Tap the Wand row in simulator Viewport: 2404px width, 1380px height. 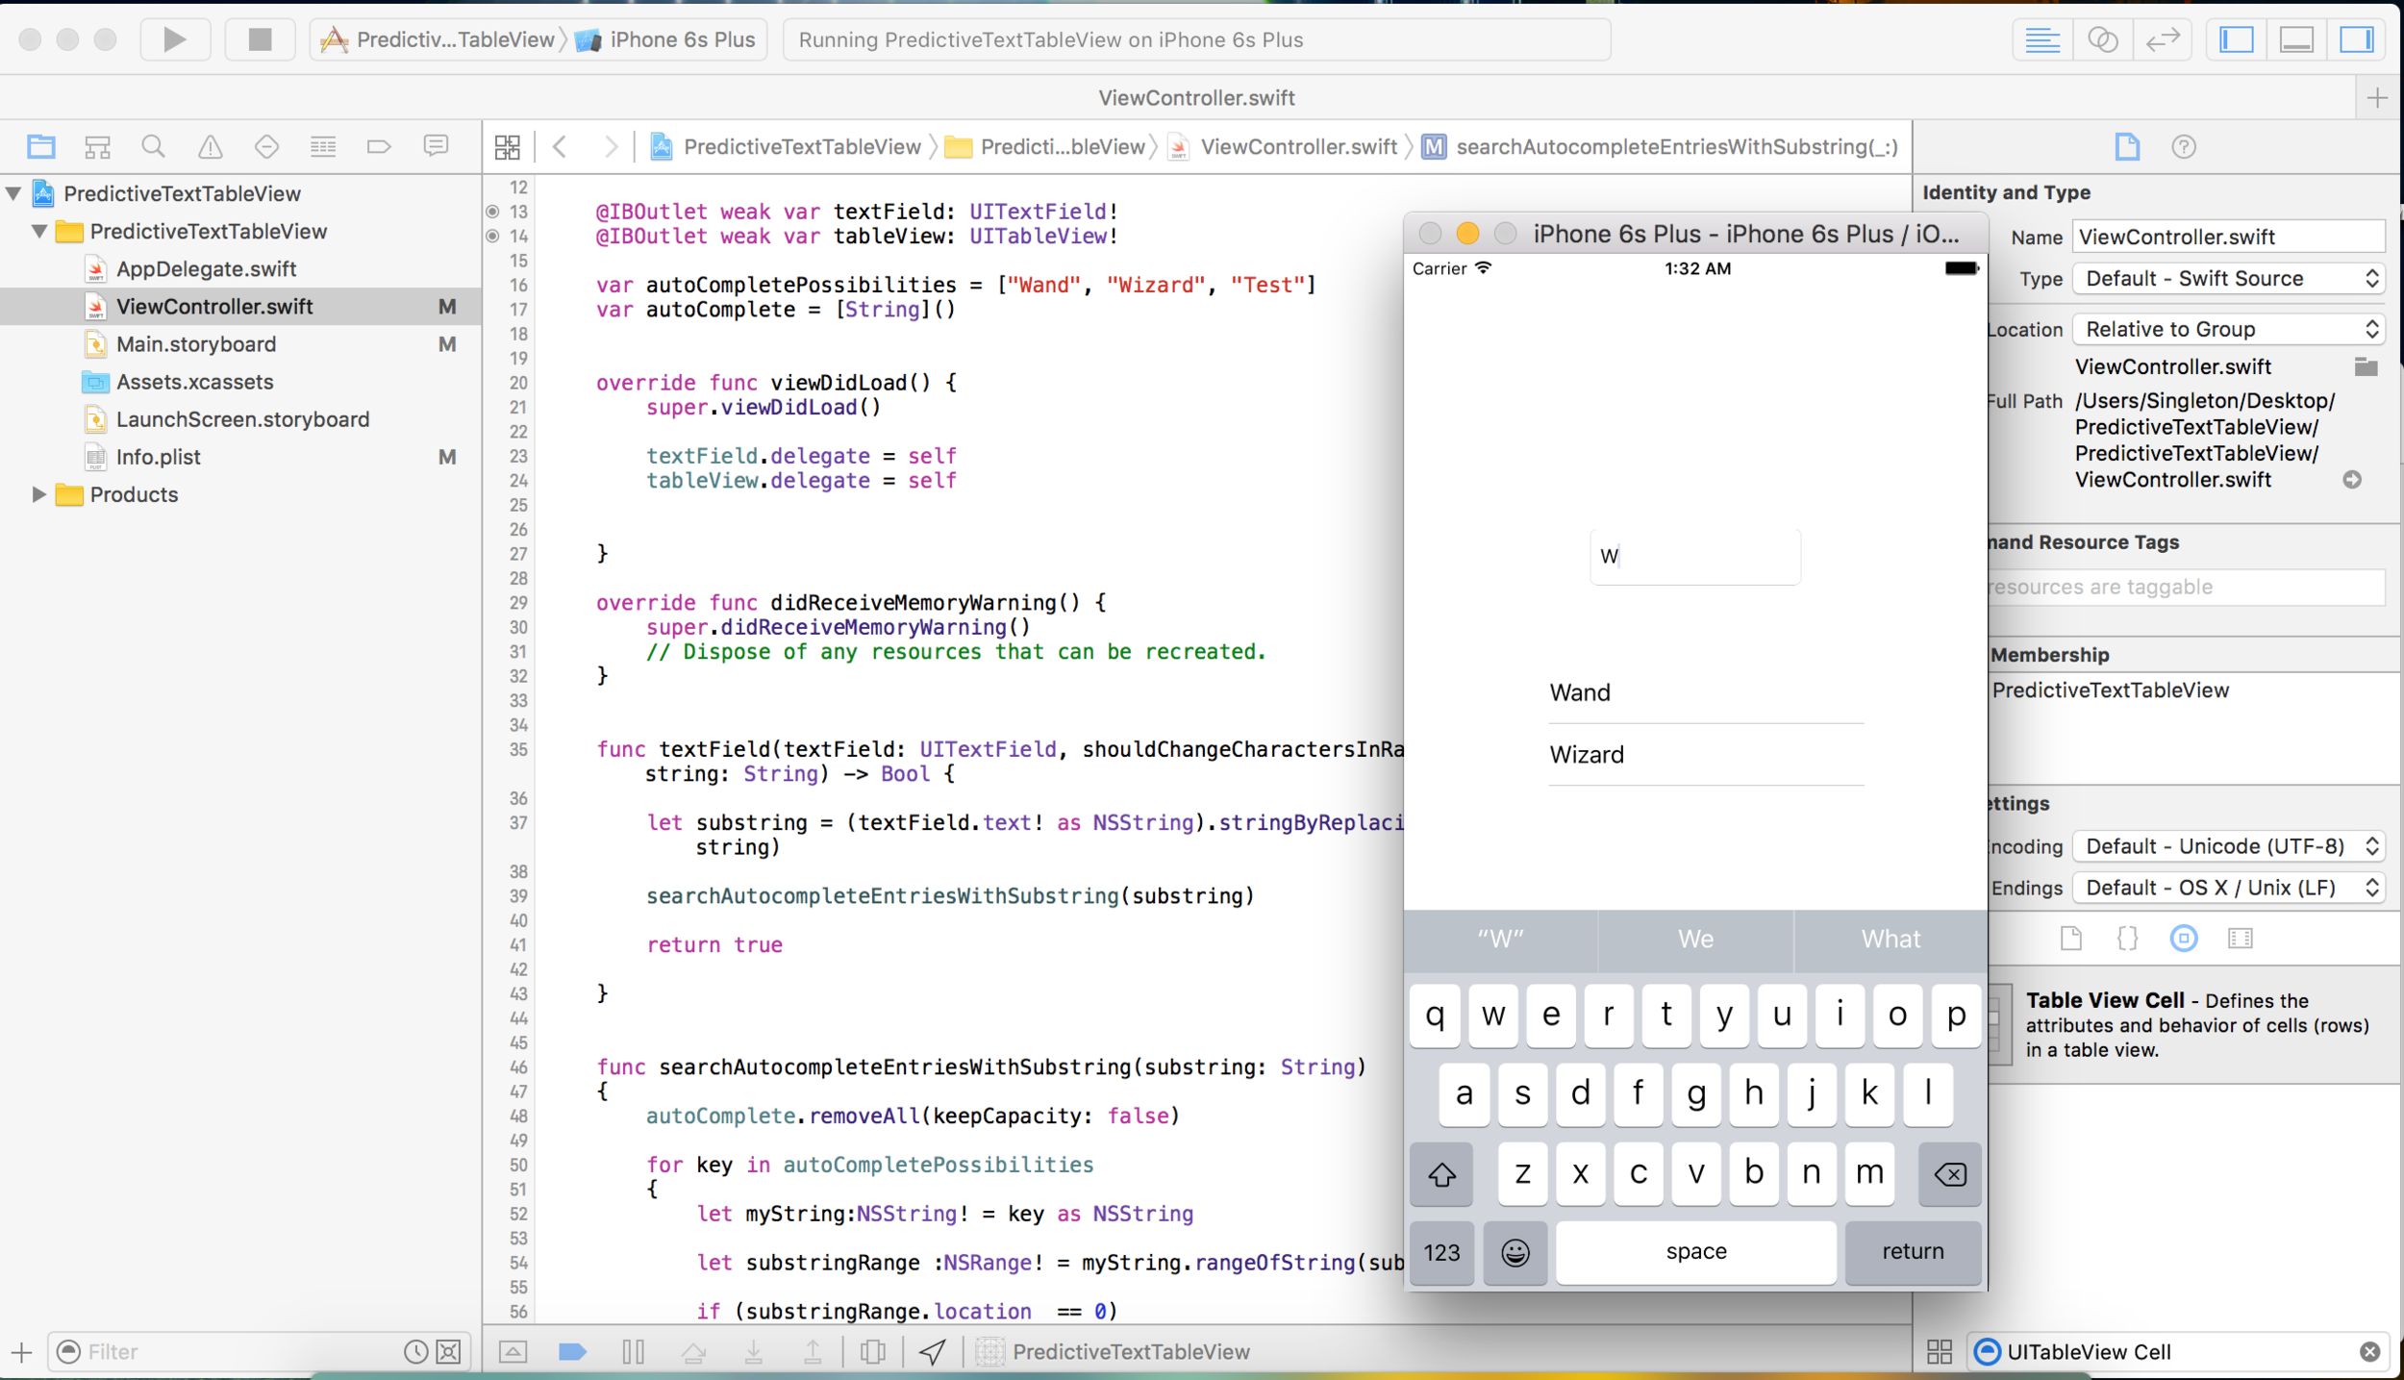[x=1706, y=692]
